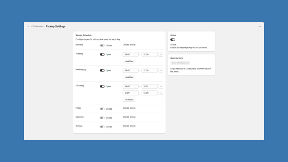This screenshot has height=162, width=288.
Task: Remove Thursday's 09:00–11:00 slot
Action: 161,86
